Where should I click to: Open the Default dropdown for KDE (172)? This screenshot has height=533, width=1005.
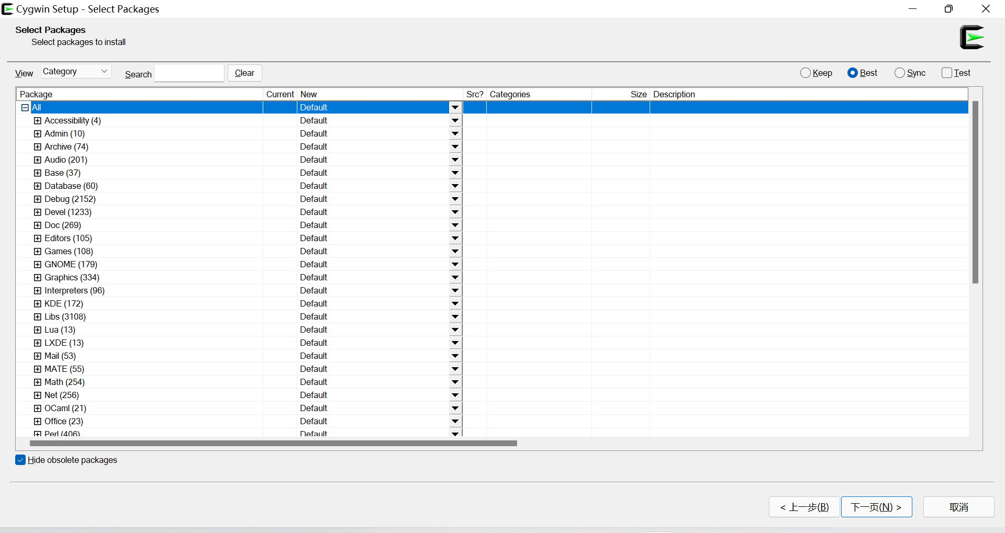click(455, 304)
